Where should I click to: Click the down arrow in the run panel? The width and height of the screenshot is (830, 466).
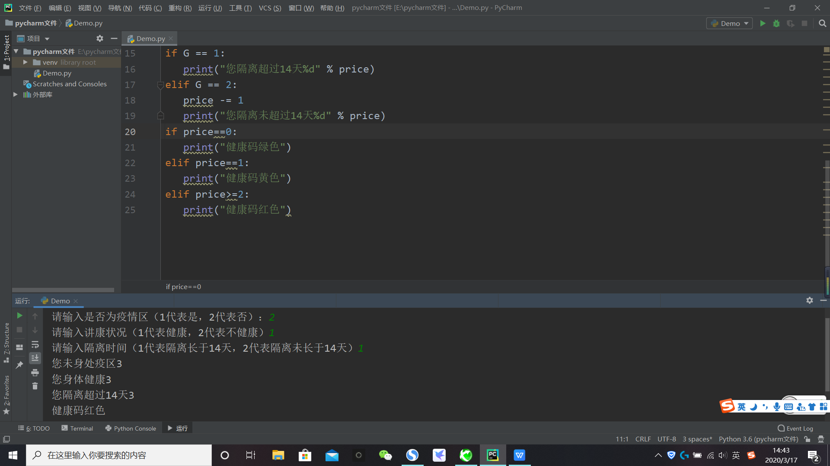(35, 330)
